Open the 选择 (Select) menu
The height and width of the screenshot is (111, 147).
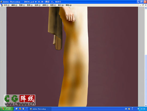coord(38,5)
